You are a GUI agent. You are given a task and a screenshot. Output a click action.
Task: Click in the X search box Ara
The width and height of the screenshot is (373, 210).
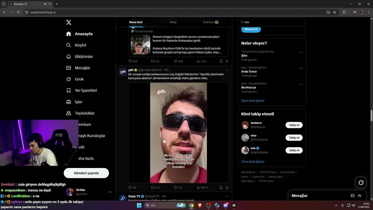[x=272, y=22]
